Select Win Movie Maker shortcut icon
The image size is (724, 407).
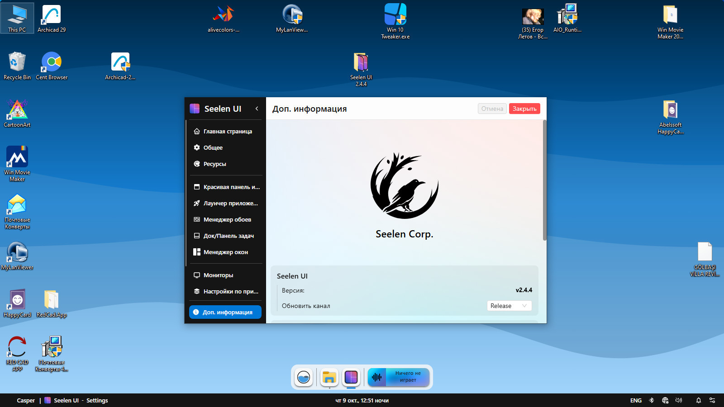point(17,164)
